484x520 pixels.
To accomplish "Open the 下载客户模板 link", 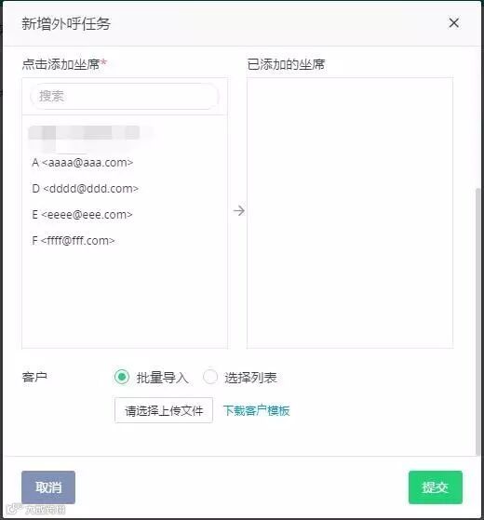I will 257,410.
